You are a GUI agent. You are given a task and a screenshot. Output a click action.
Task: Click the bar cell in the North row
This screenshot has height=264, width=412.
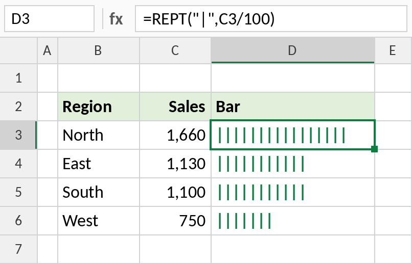pyautogui.click(x=293, y=135)
